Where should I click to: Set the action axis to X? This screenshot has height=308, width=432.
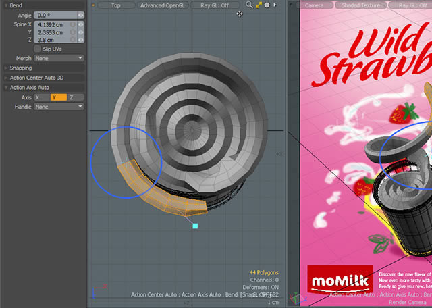pyautogui.click(x=42, y=97)
